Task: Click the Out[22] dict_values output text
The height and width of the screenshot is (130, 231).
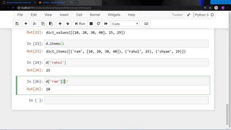Action: point(85,32)
